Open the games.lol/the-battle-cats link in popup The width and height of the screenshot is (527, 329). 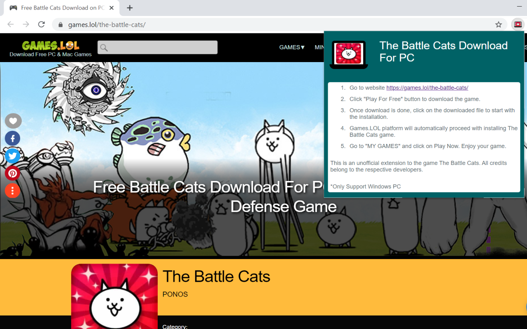(x=427, y=88)
